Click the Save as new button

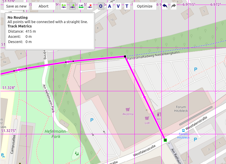pyautogui.click(x=16, y=6)
